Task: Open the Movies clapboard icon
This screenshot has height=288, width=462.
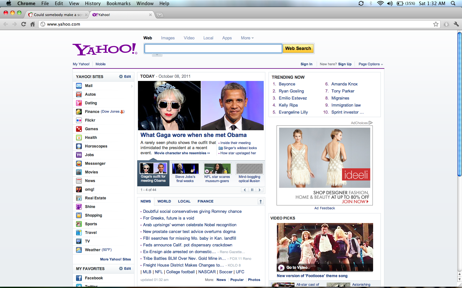Action: (x=79, y=172)
